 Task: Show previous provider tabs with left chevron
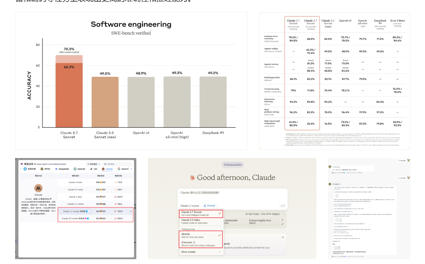pyautogui.click(x=21, y=169)
